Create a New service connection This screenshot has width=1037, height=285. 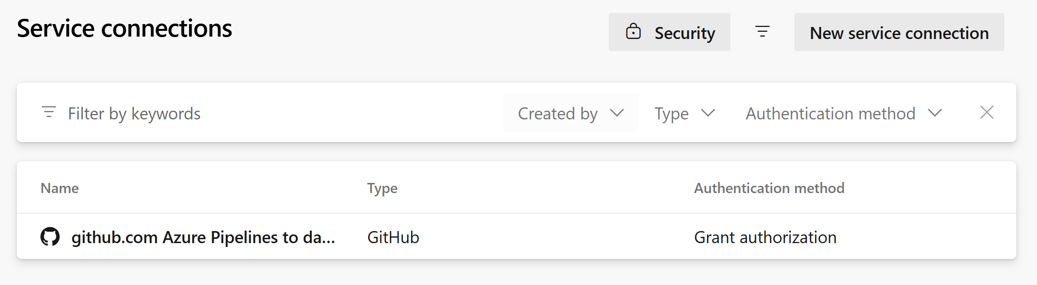point(899,32)
